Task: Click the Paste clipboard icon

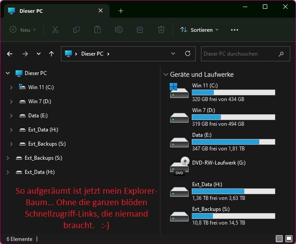Action: coord(97,30)
